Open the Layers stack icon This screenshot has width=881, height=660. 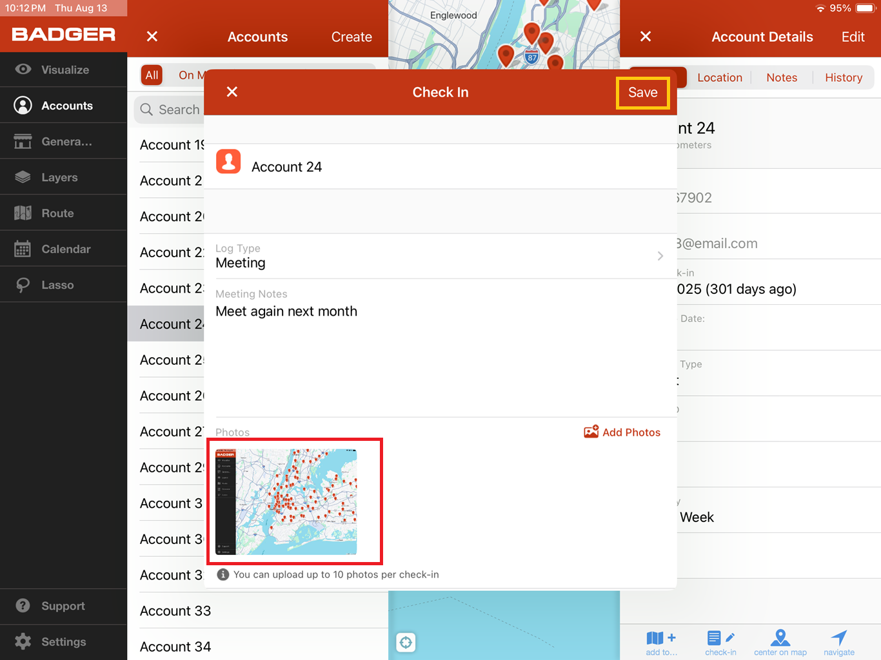pos(23,177)
